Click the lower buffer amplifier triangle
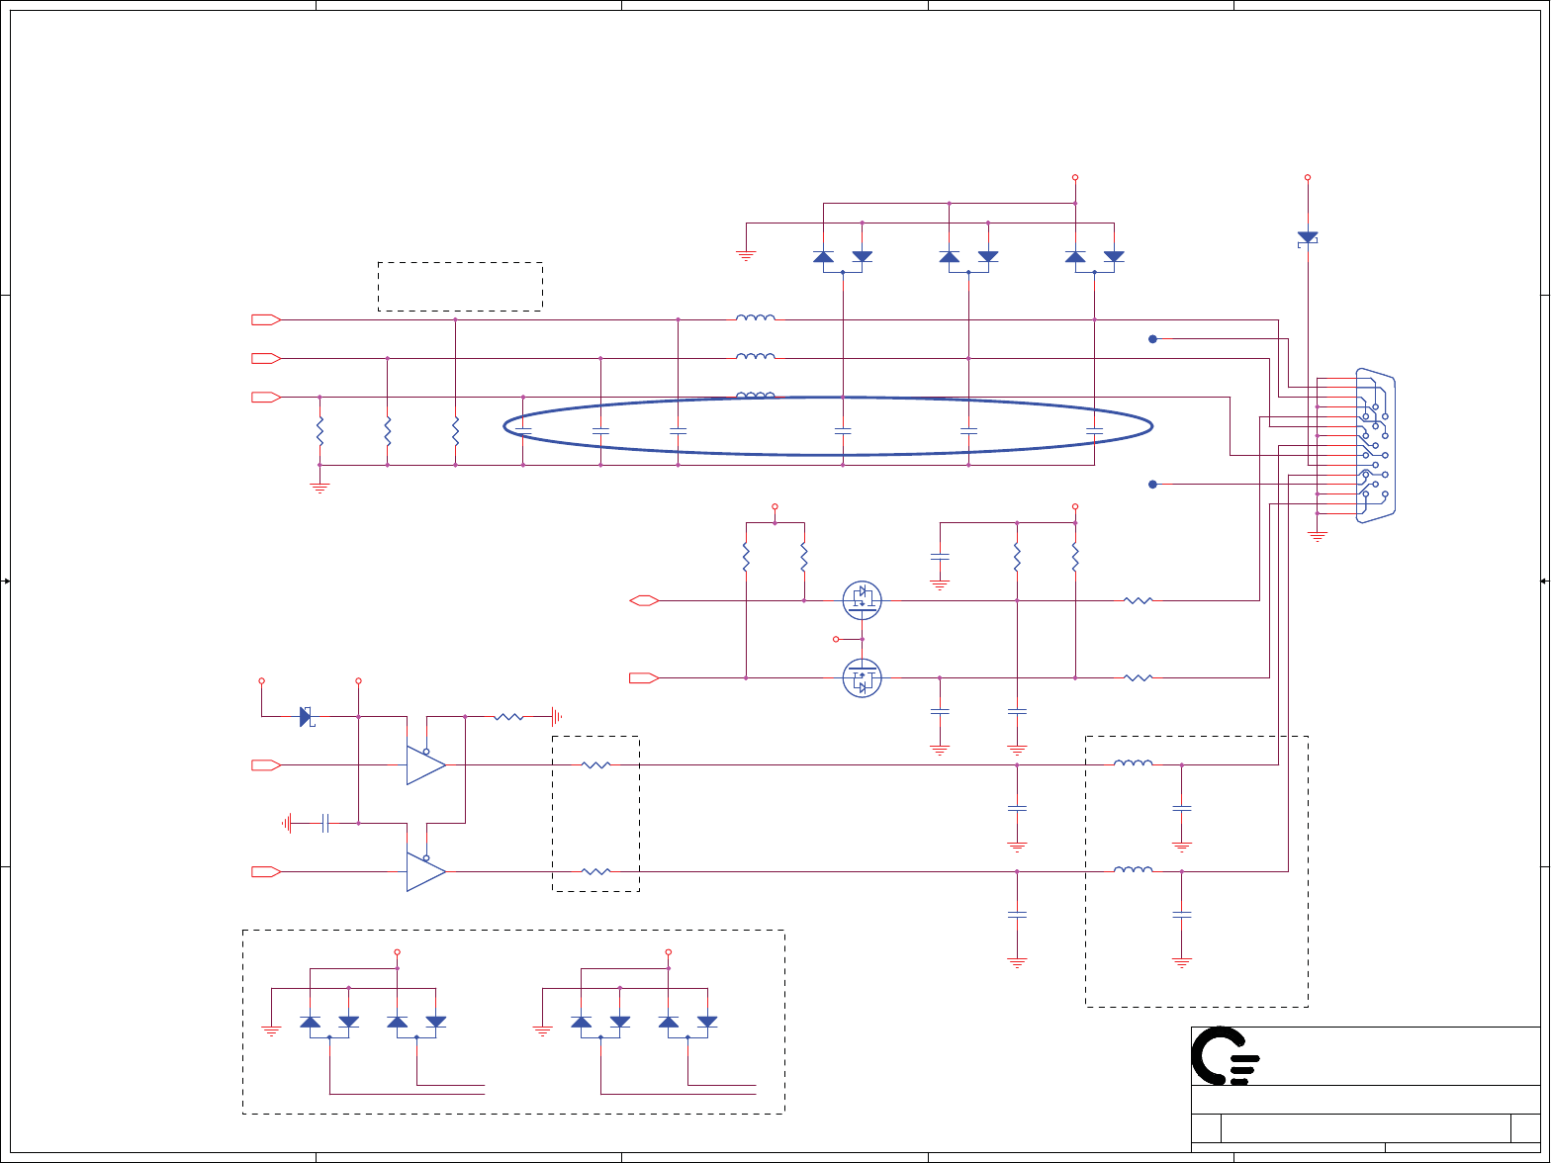The image size is (1551, 1163). (x=426, y=871)
